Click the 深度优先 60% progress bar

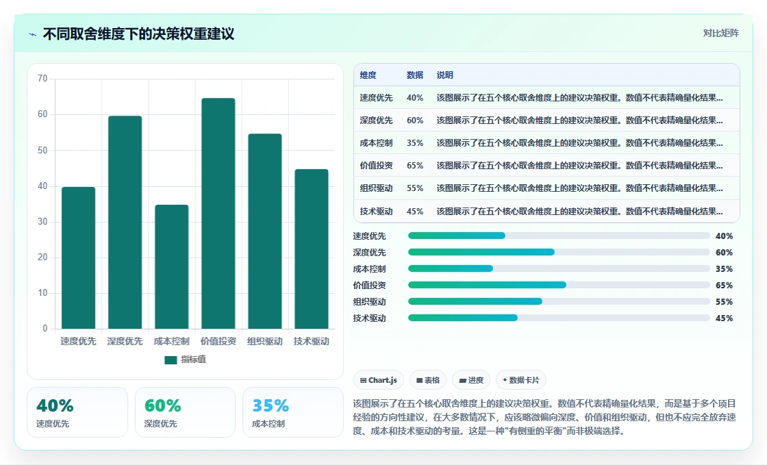559,252
